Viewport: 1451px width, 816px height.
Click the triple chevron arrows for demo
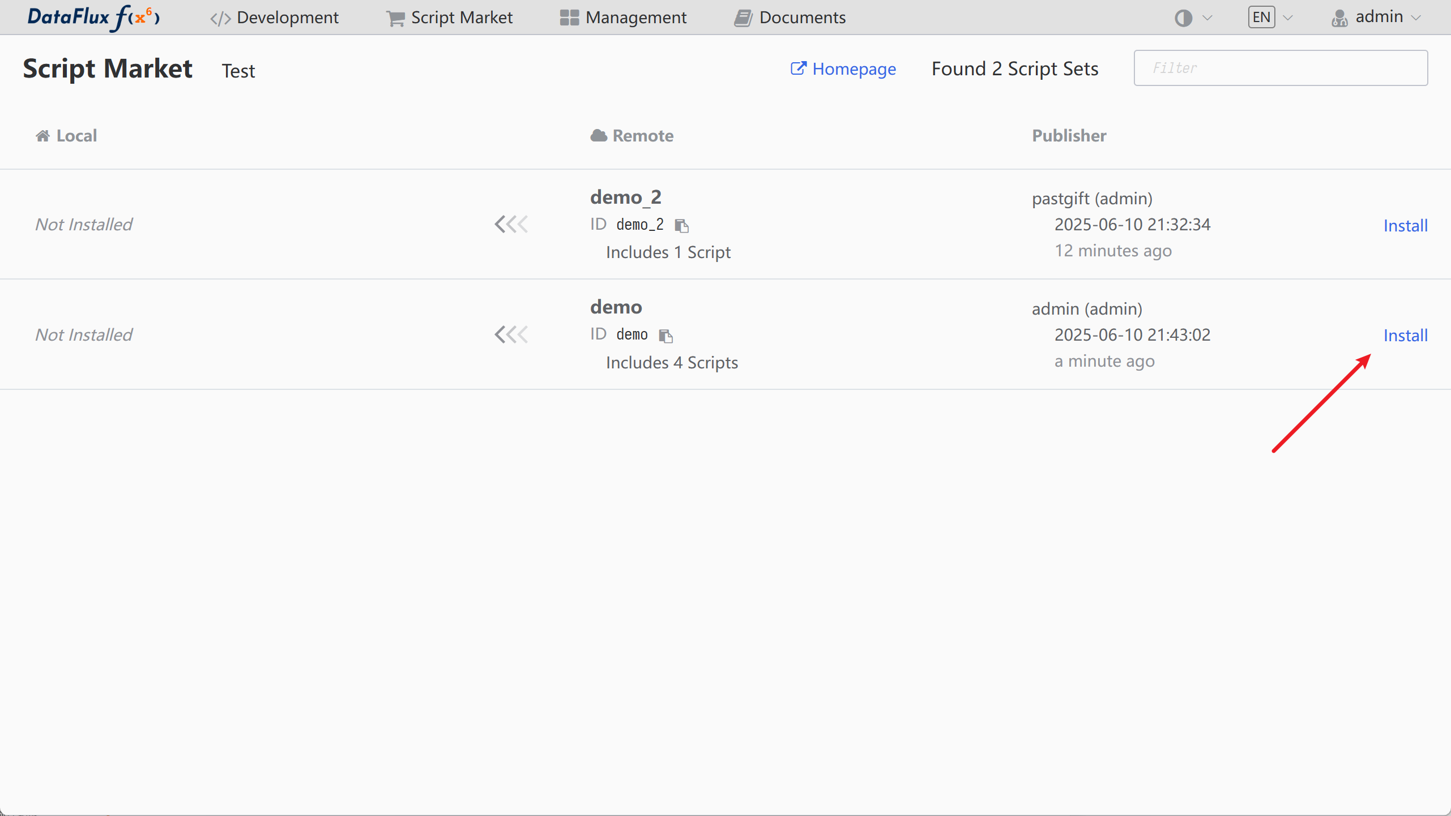pos(511,334)
